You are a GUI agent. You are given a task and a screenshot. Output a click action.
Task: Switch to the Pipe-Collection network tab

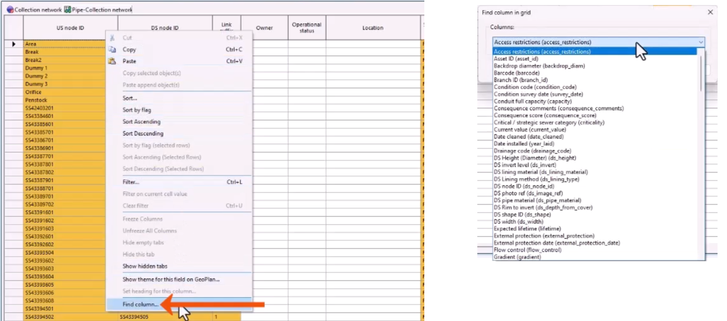(x=98, y=9)
